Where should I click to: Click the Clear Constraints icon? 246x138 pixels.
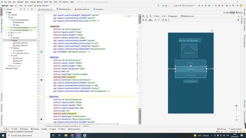pos(155,20)
